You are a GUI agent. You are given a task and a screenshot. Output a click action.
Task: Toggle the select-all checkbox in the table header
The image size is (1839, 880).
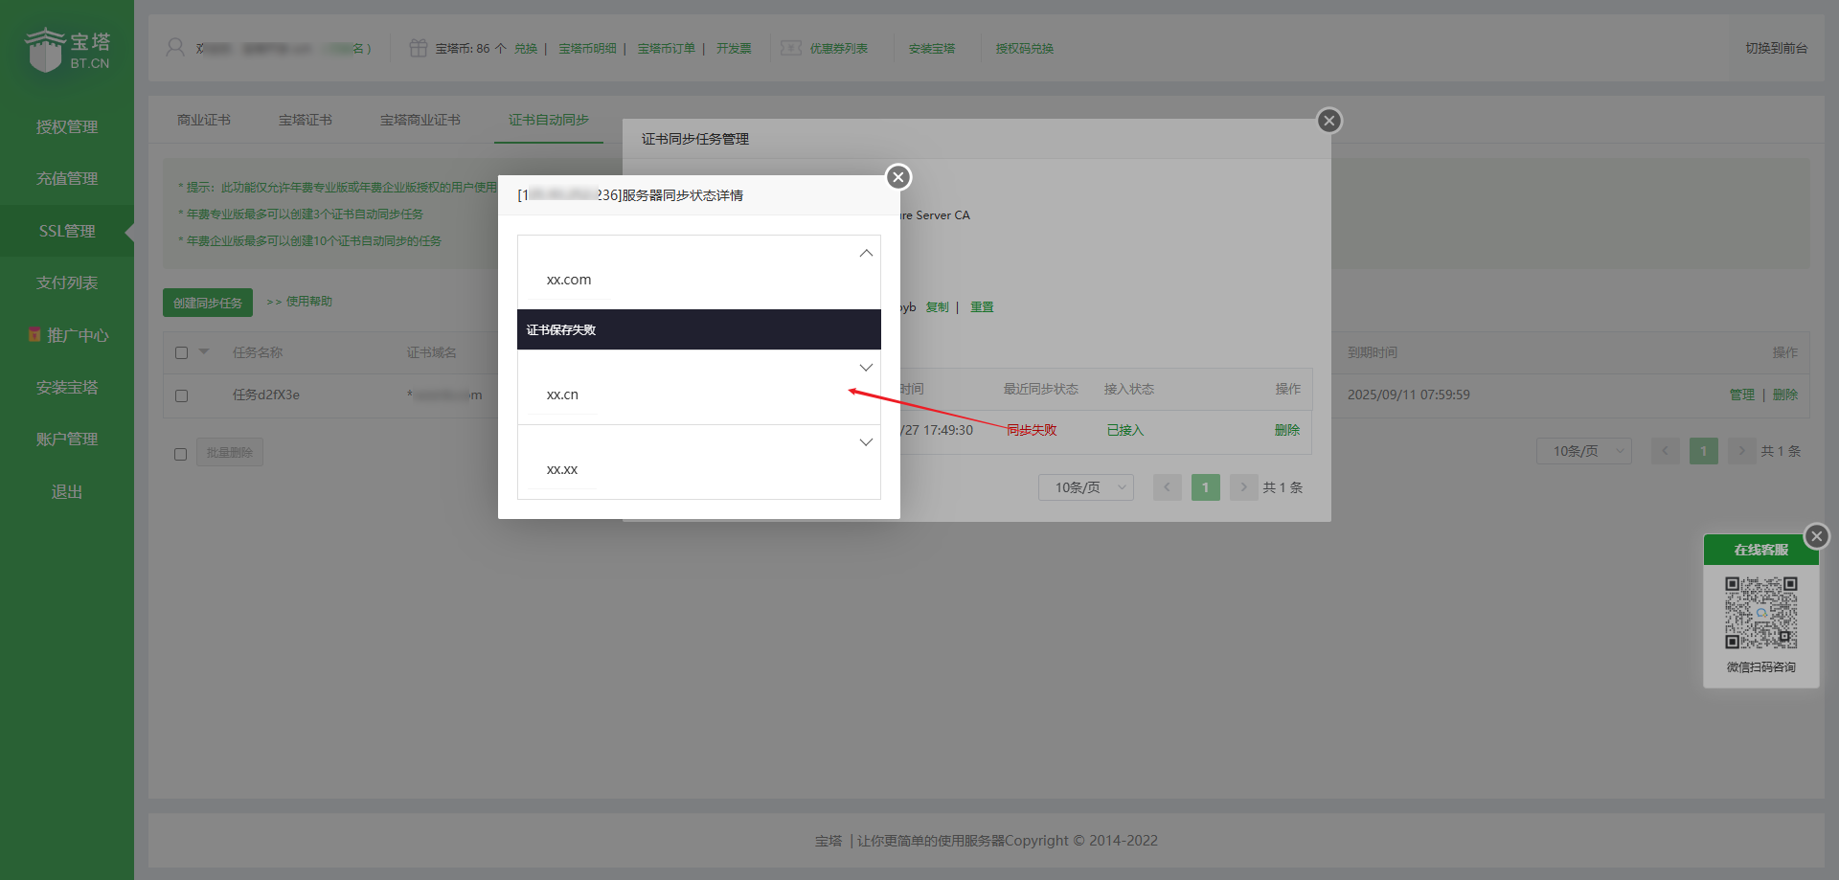(181, 352)
